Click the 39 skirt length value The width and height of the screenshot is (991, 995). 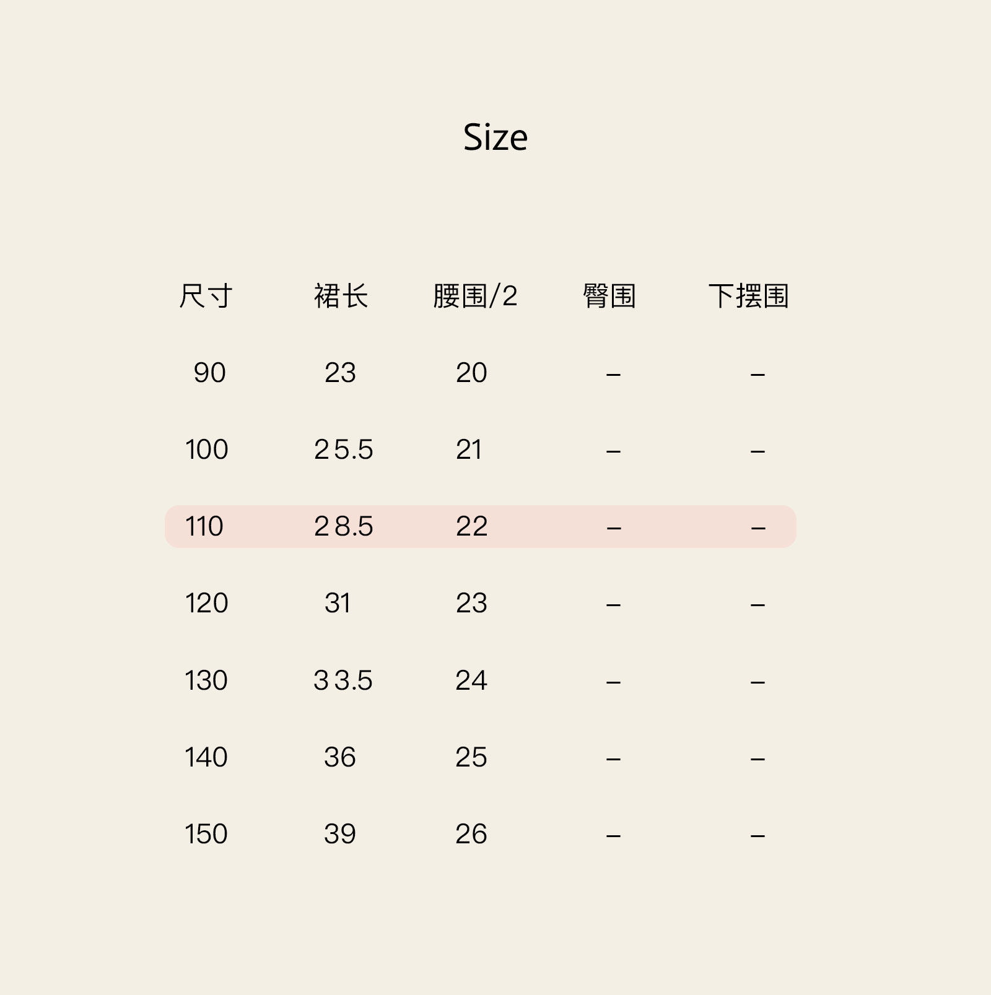tap(340, 834)
